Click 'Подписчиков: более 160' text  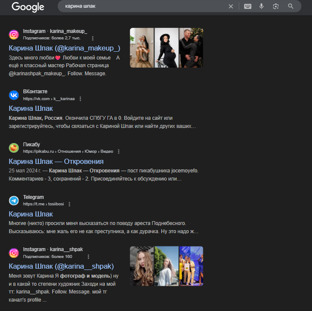[x=48, y=257]
